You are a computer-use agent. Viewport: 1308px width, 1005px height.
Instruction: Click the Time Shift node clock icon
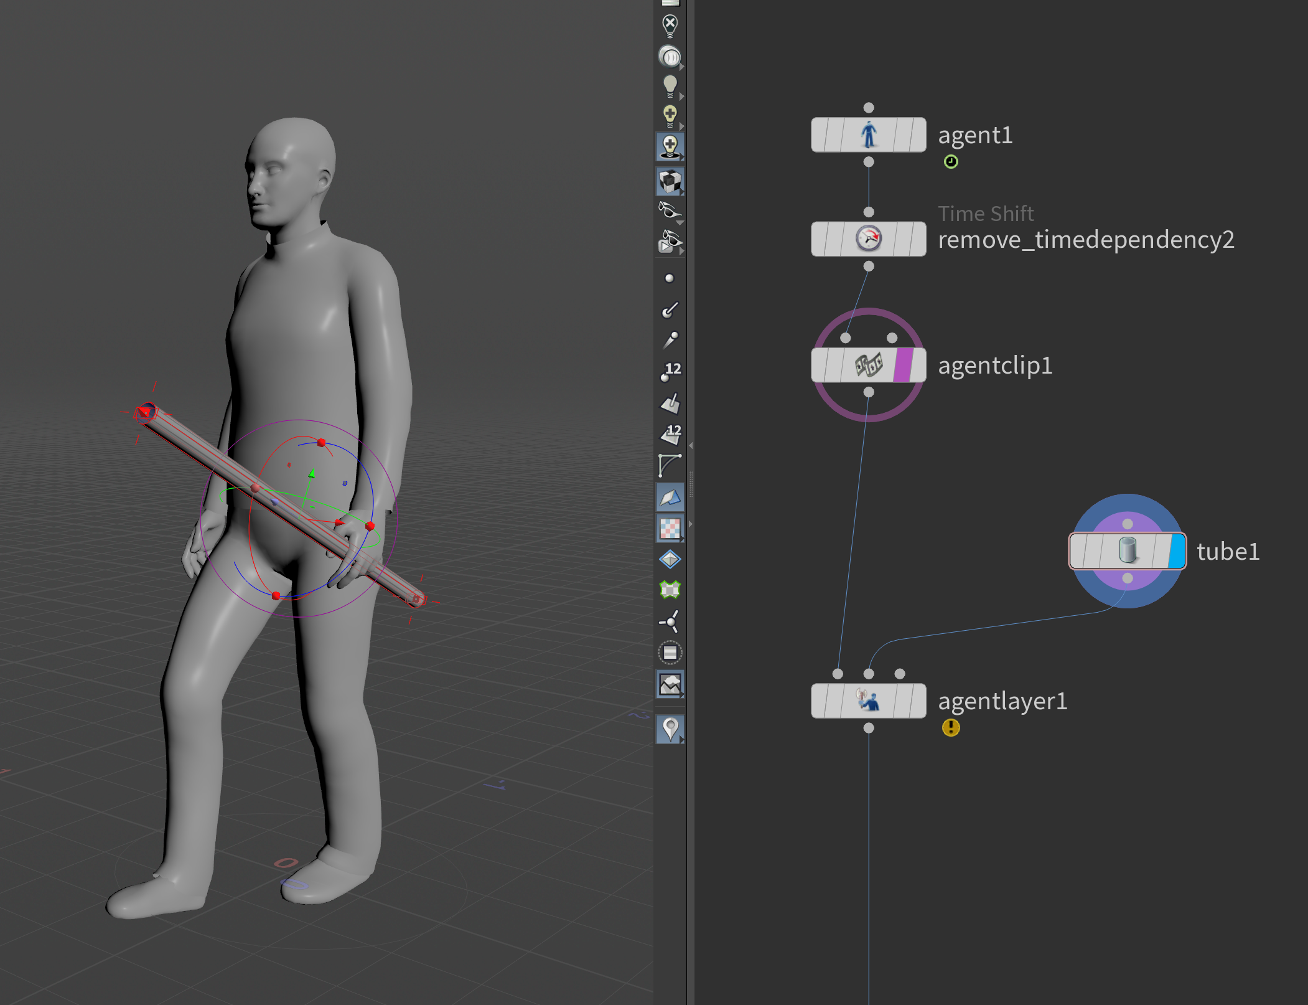click(x=869, y=238)
